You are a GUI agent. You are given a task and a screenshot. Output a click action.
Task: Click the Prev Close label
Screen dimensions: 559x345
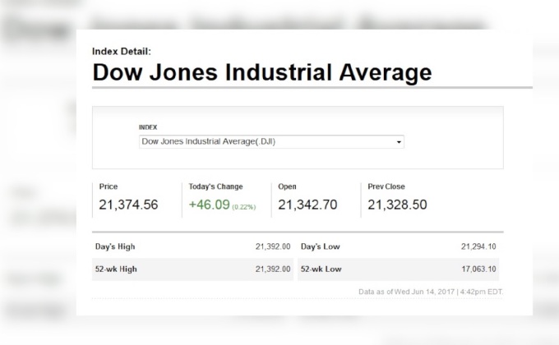[x=386, y=186]
